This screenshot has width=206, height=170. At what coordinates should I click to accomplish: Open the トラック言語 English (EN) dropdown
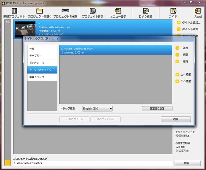click(x=97, y=109)
